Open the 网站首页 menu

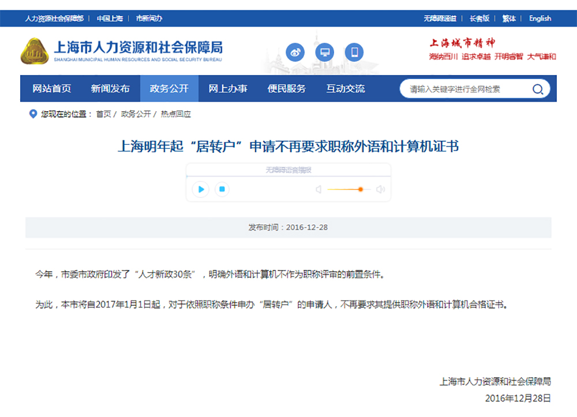tap(52, 89)
